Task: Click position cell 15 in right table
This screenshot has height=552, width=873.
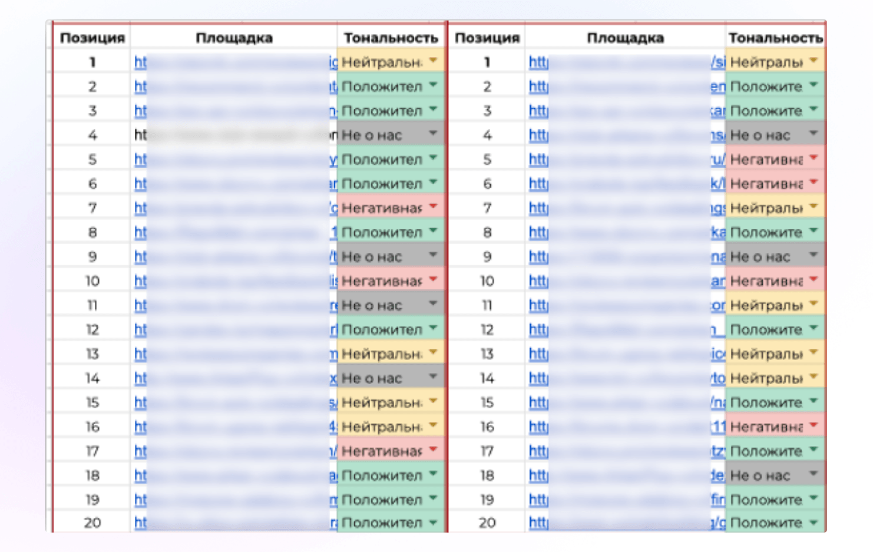Action: tap(487, 402)
